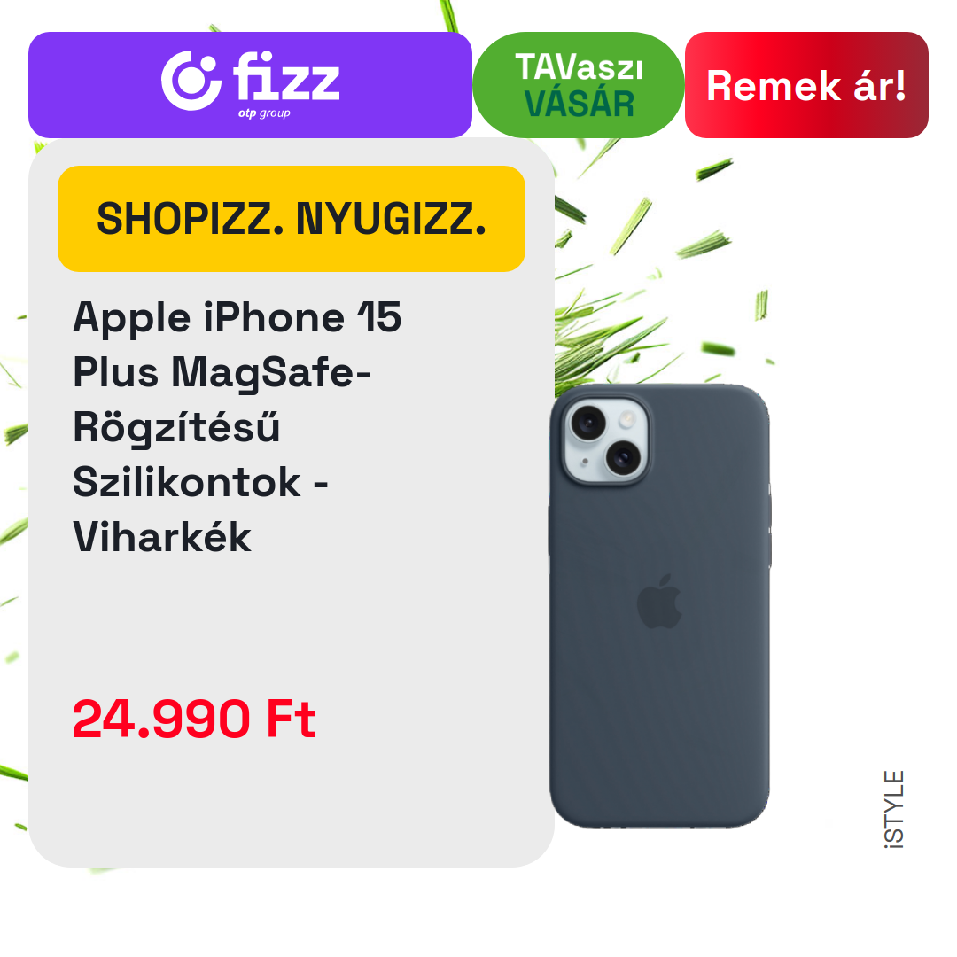The height and width of the screenshot is (957, 957).
Task: Click the fizz wordmark text
Action: click(x=285, y=77)
